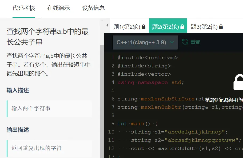Switch to the 在线演示 tab
This screenshot has height=158, width=243.
tap(58, 8)
